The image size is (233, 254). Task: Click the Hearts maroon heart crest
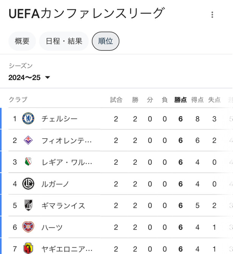28,227
